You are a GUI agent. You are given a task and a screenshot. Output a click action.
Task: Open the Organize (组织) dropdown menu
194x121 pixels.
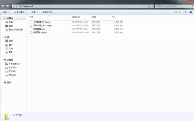click(x=6, y=12)
